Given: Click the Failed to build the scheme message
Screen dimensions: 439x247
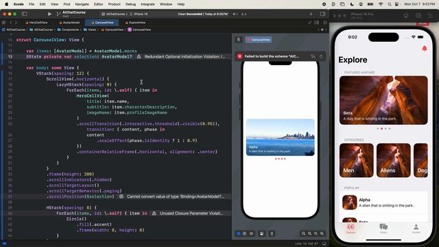Looking at the screenshot, I should [x=272, y=56].
